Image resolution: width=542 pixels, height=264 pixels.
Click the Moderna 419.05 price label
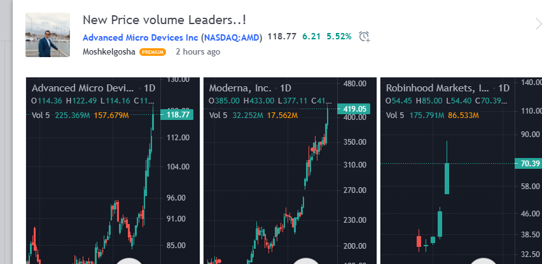click(354, 109)
